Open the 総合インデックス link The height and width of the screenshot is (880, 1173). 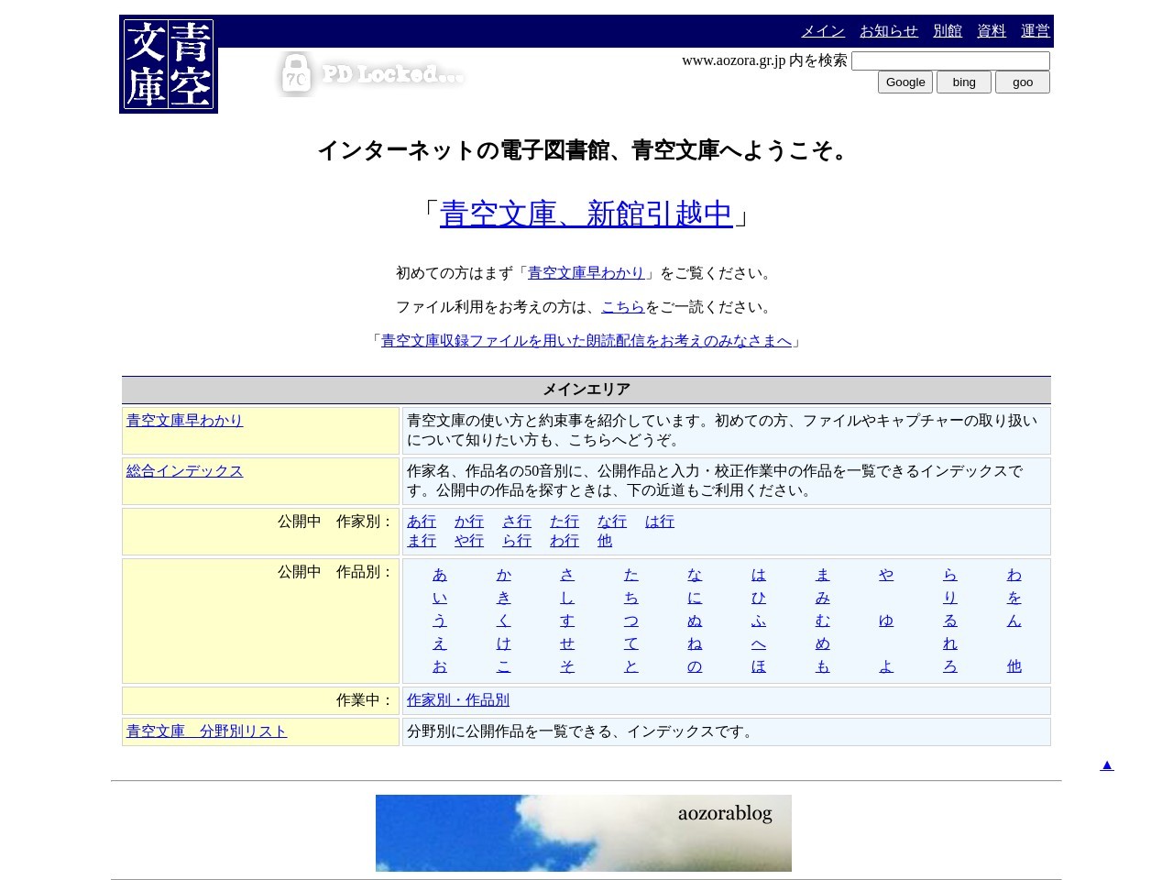tap(184, 470)
